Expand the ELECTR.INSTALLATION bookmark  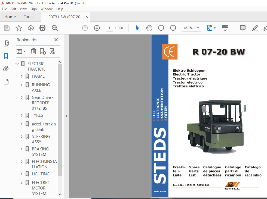[x=22, y=162]
